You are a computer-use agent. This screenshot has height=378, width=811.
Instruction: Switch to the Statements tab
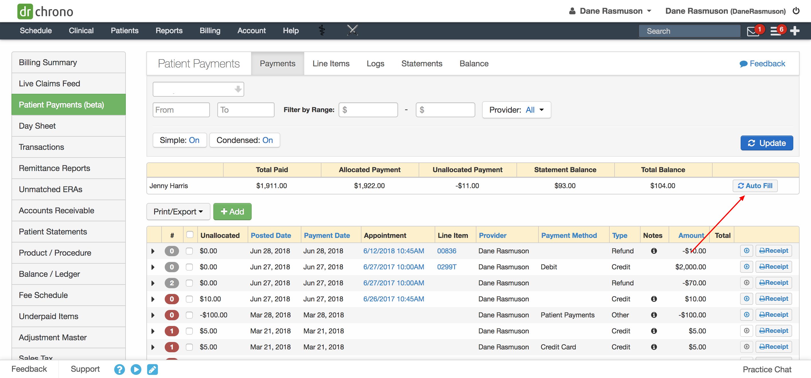click(x=422, y=63)
